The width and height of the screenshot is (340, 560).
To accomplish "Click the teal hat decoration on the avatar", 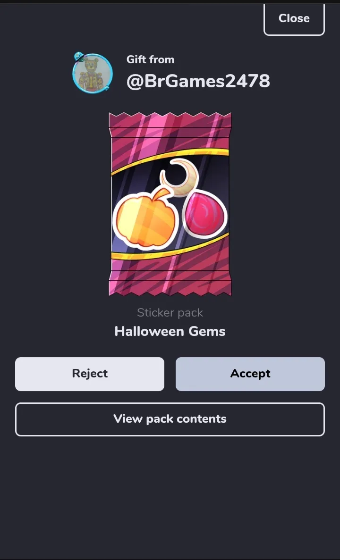I will 79,57.
